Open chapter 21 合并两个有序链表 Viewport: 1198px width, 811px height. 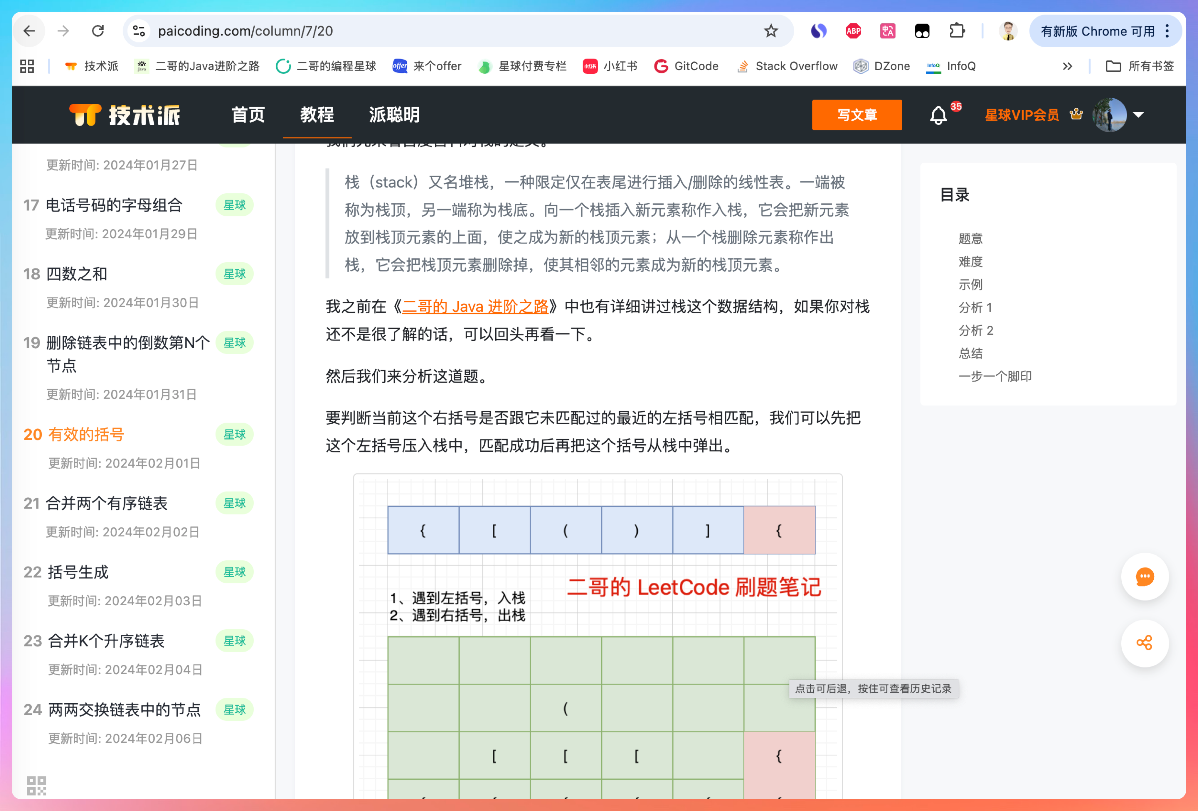pyautogui.click(x=107, y=504)
